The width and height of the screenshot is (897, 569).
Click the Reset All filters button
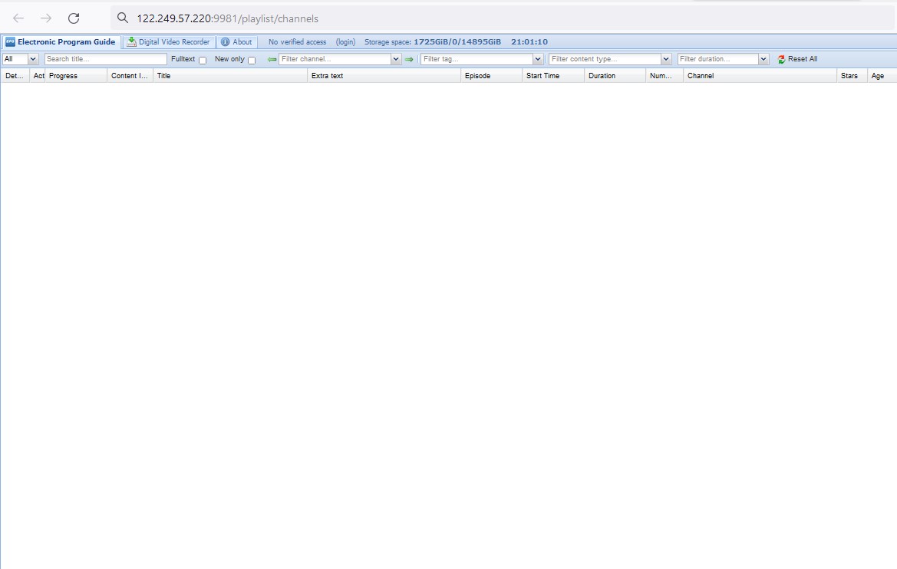click(x=797, y=59)
